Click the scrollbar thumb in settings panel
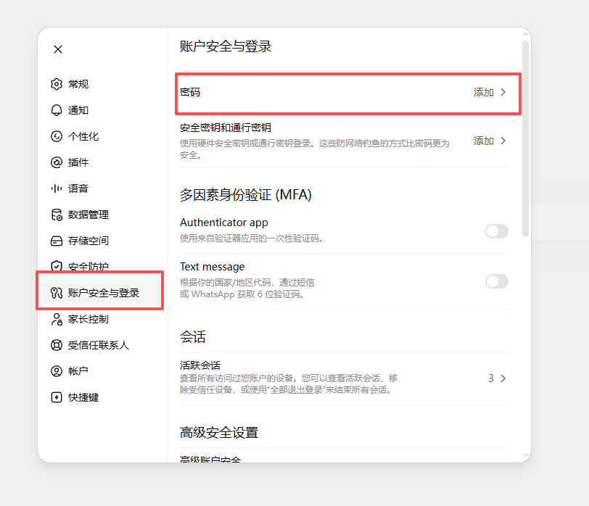The height and width of the screenshot is (506, 589). coord(525,139)
